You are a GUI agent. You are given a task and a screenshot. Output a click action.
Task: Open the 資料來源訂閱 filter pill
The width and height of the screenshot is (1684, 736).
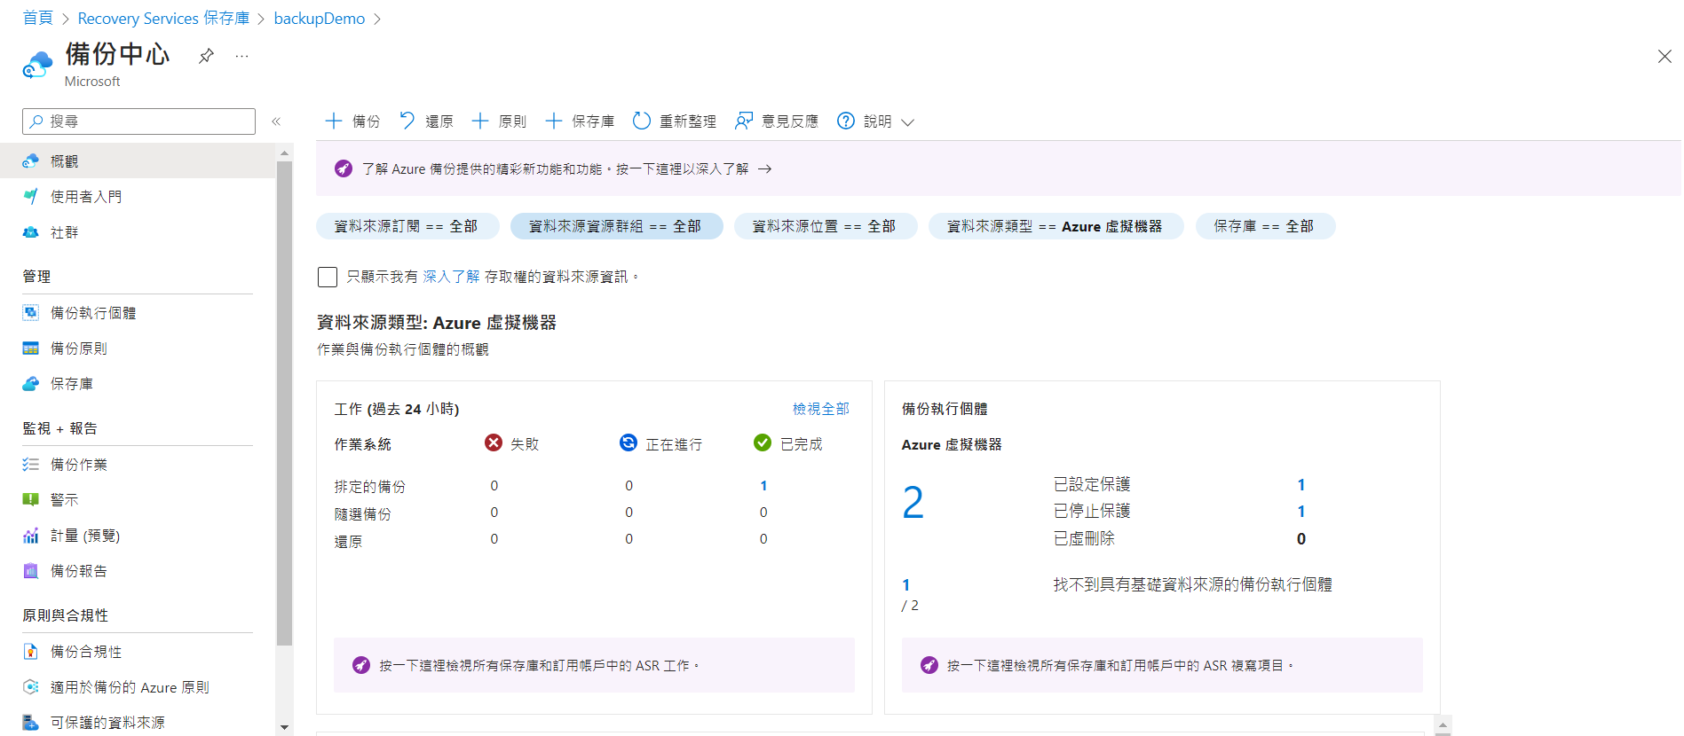[x=407, y=226]
